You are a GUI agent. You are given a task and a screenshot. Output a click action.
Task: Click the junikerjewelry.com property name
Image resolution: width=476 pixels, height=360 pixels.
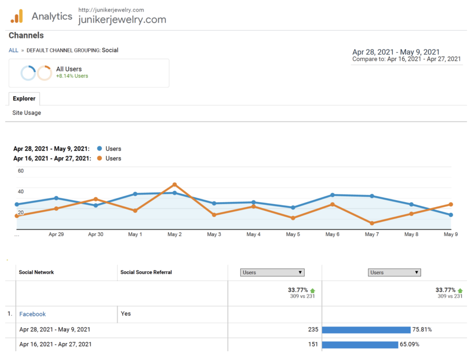122,20
